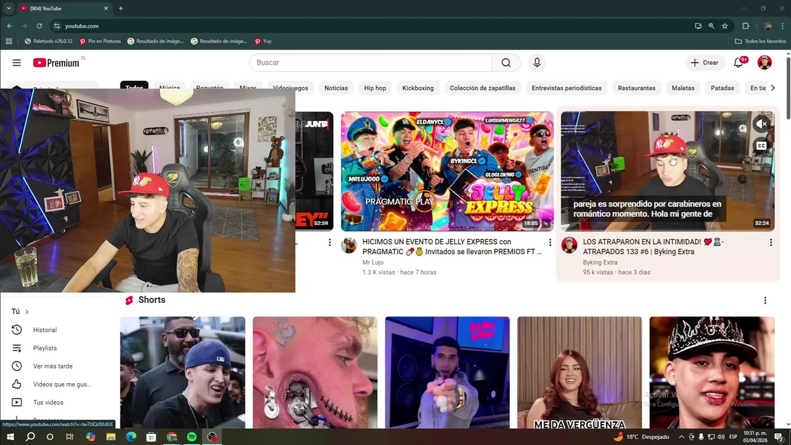Select the Kickboxing filter chip
This screenshot has width=791, height=445.
point(418,88)
